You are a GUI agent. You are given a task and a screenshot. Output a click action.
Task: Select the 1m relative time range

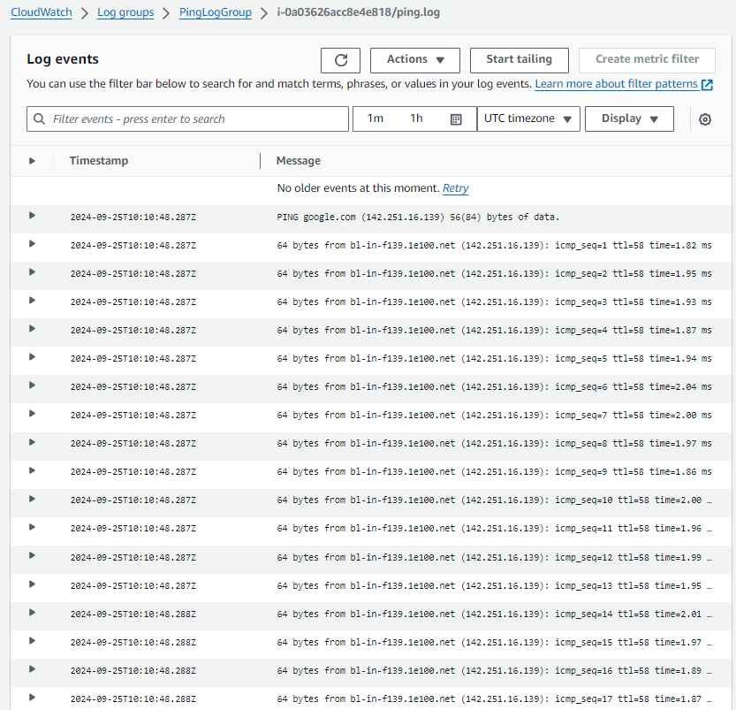(375, 118)
